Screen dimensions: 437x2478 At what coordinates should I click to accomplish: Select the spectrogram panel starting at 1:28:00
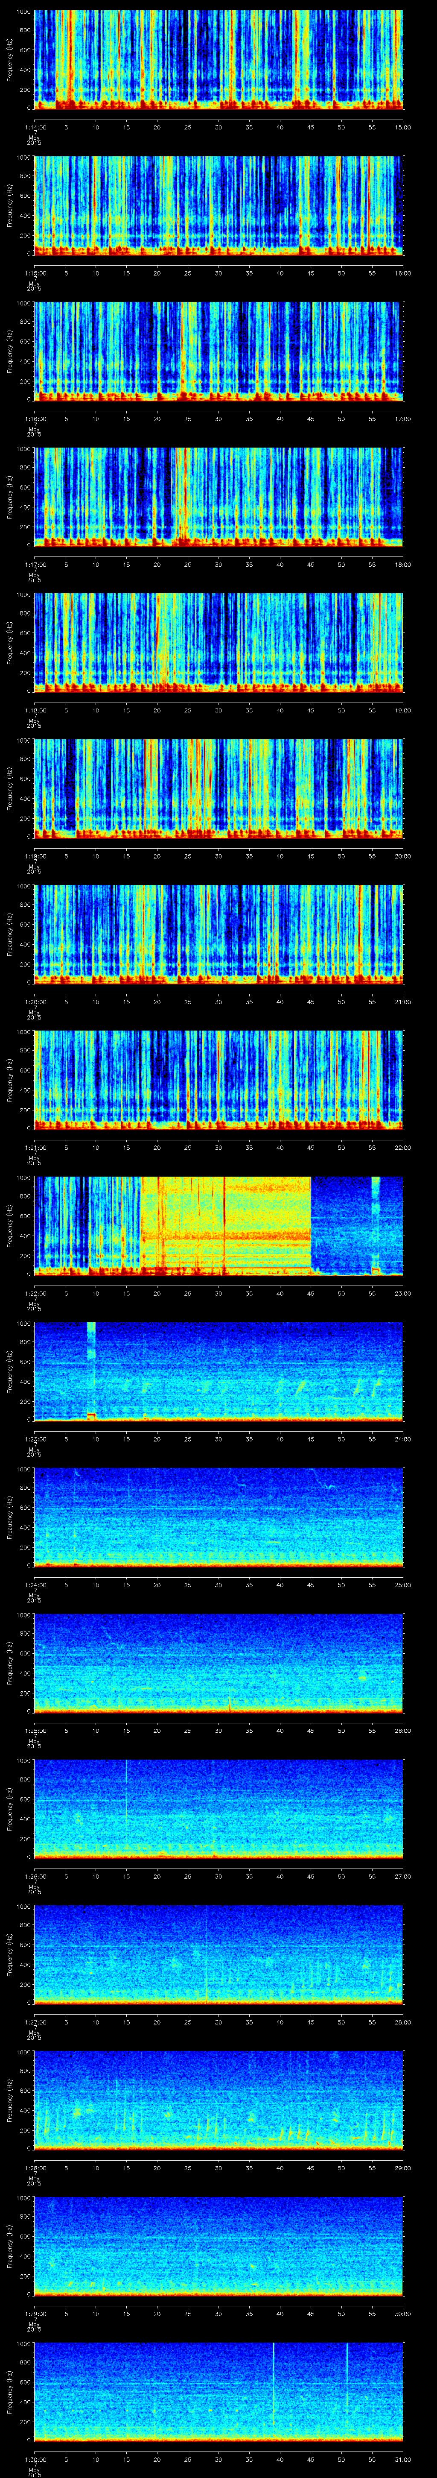219,2099
